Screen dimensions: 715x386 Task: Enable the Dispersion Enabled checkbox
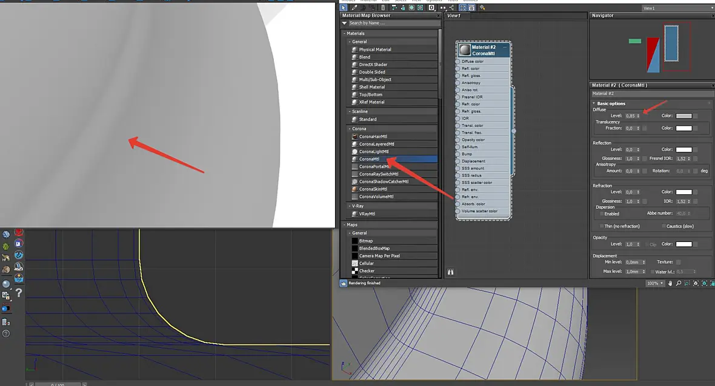(x=602, y=214)
